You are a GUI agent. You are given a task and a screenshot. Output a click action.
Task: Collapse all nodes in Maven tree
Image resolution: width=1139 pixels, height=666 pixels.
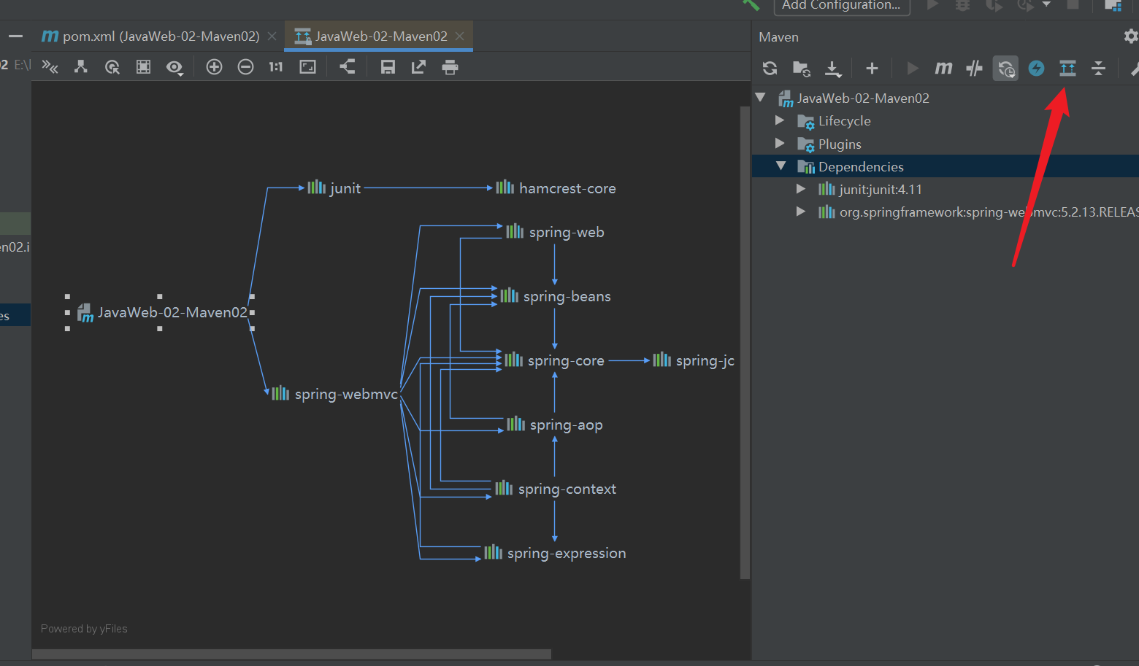(1098, 69)
